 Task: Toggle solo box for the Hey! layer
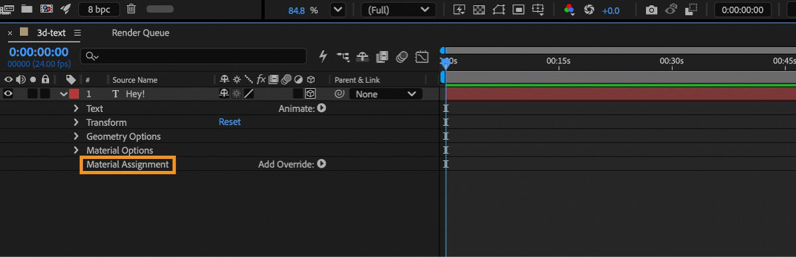[33, 94]
